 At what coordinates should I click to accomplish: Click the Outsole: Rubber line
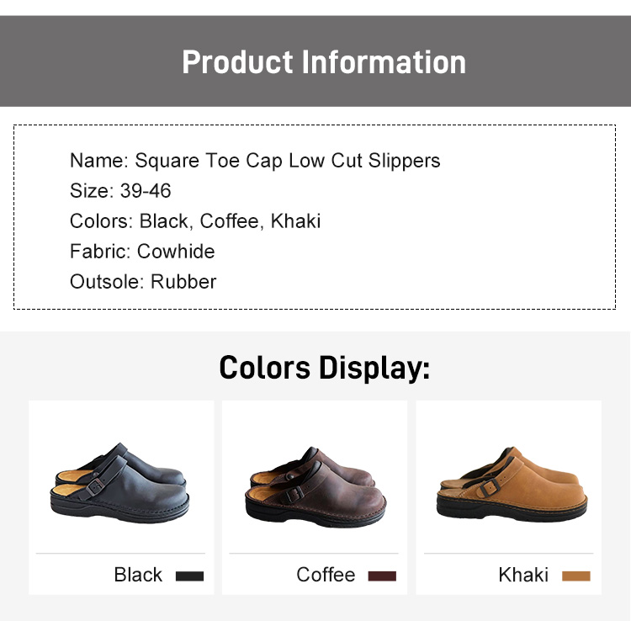point(143,281)
